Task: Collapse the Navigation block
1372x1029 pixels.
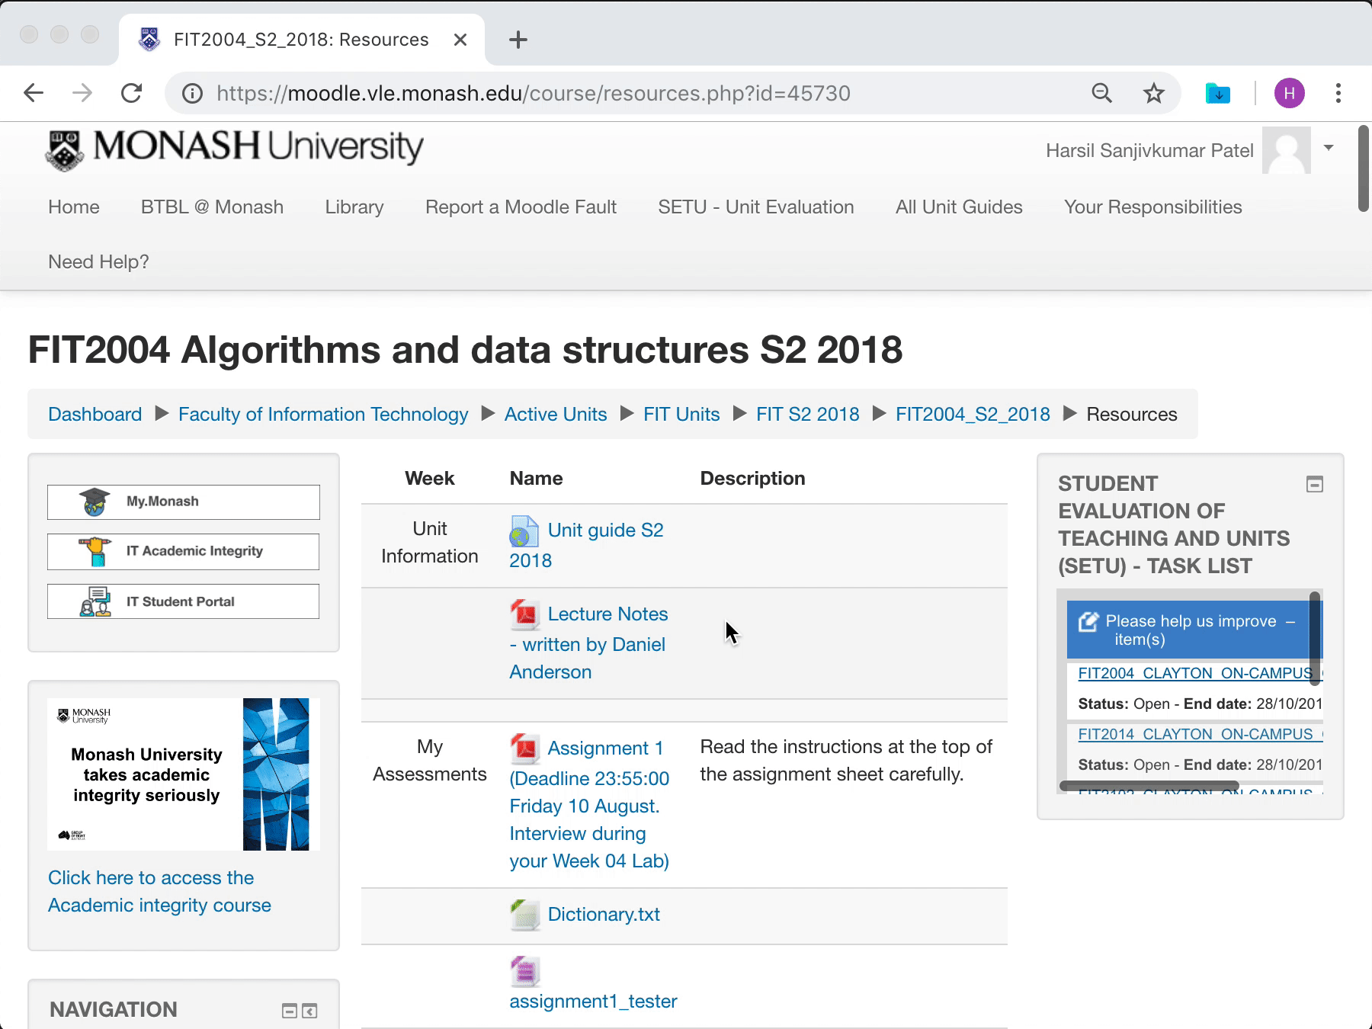Action: pos(290,1011)
